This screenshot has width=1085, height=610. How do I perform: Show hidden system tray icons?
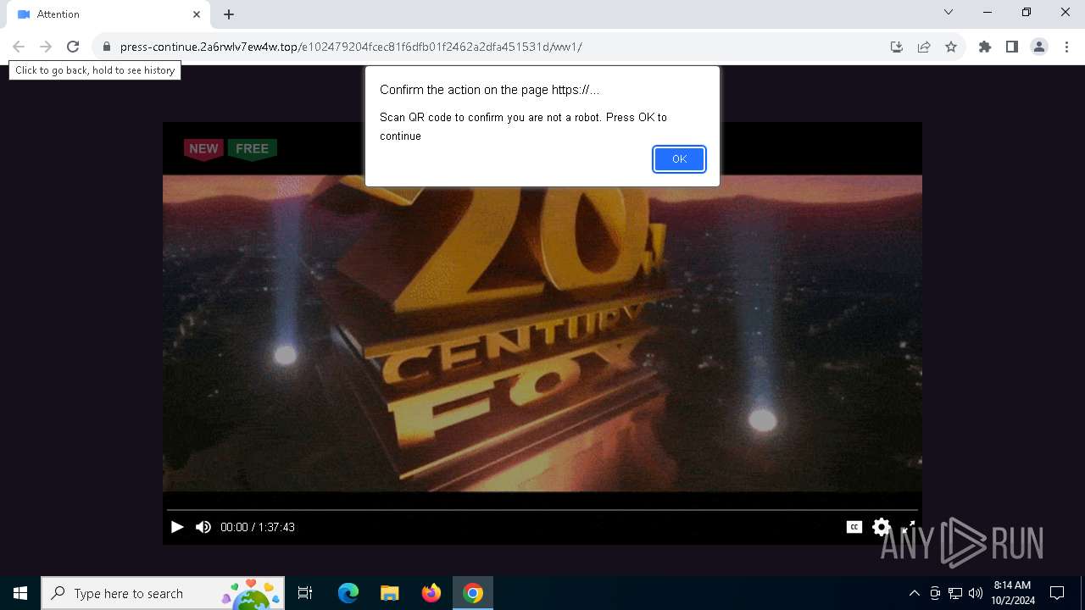914,593
